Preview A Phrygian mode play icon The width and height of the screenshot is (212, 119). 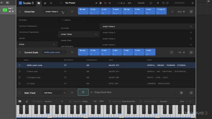(x=20, y=77)
